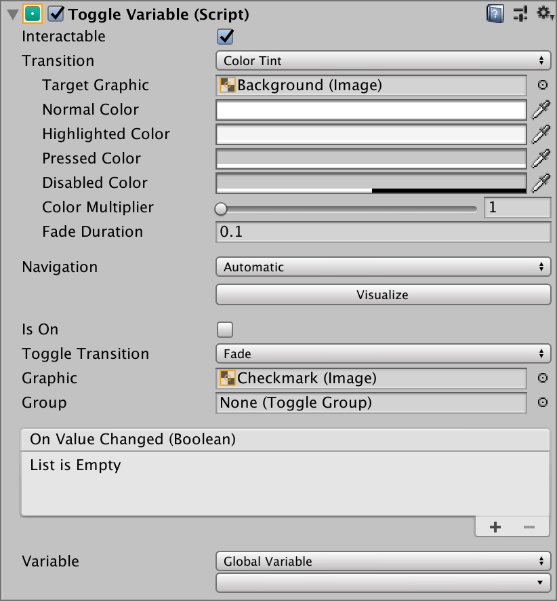557x601 pixels.
Task: Collapse the Toggle Variable component foldout
Action: click(13, 15)
